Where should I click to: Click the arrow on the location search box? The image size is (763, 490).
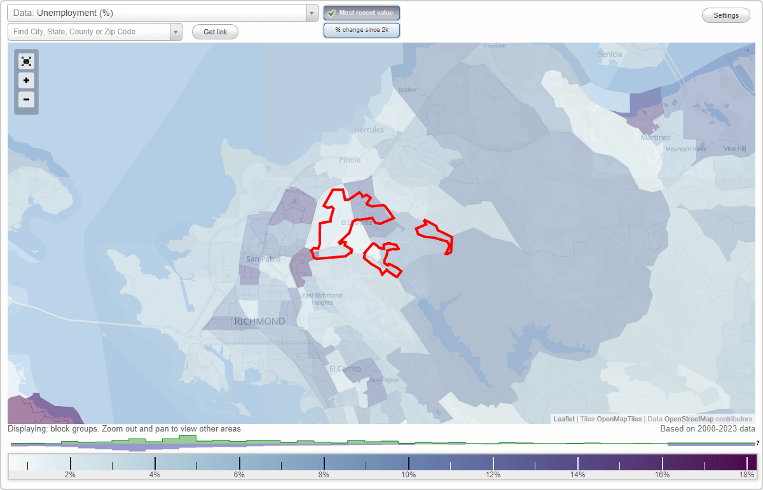[177, 32]
